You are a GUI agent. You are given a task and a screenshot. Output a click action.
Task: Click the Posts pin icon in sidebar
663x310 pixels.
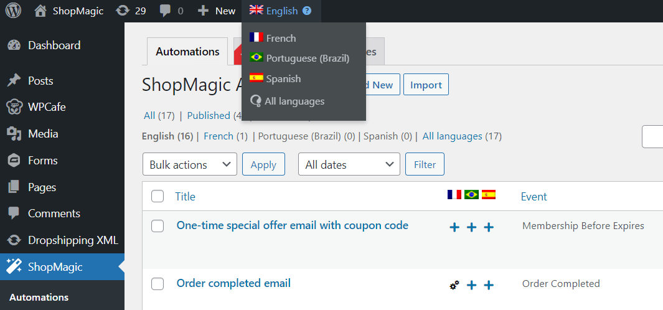(x=14, y=80)
